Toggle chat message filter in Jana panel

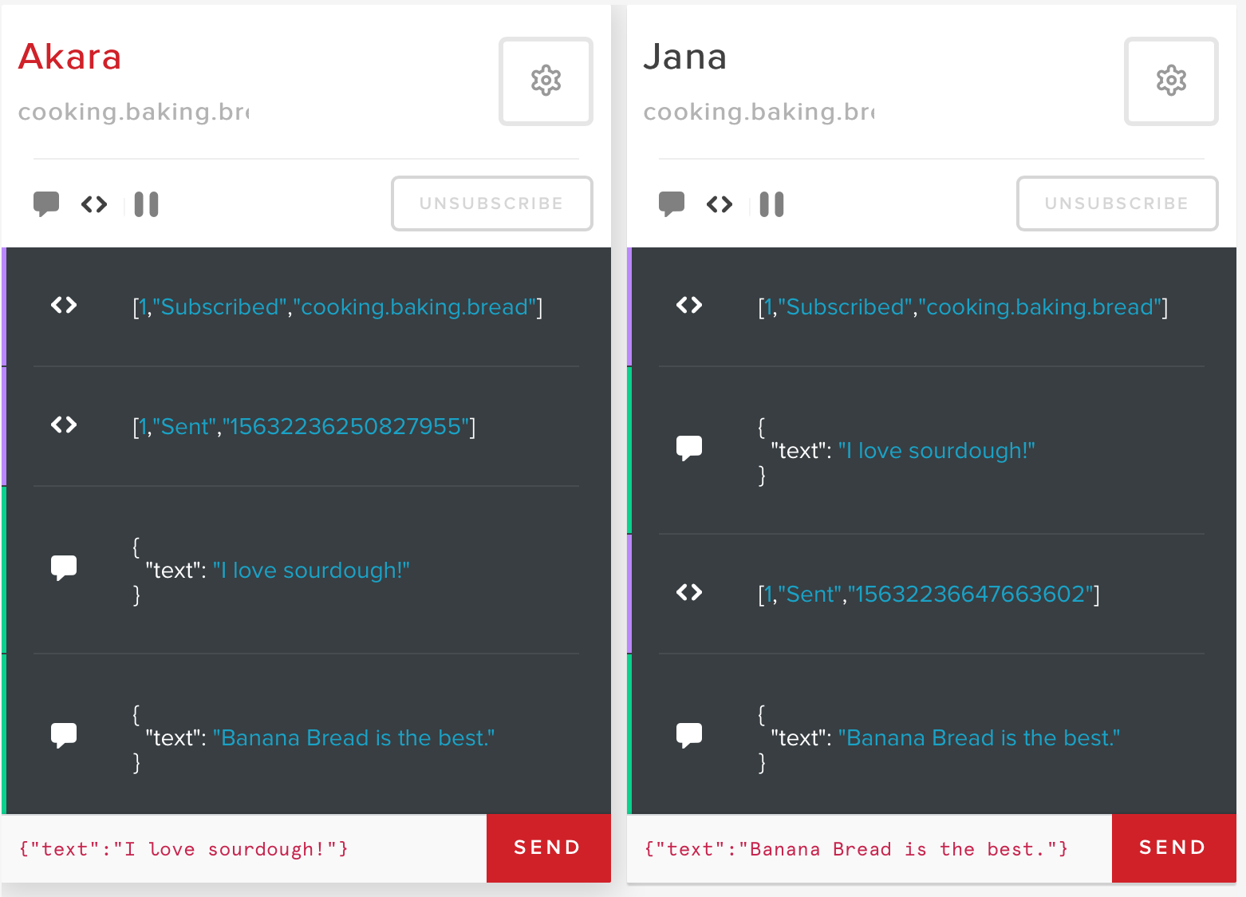[x=672, y=204]
